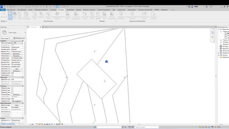Collapse the Extents properties section
Viewport: 229px width, 129px height.
coord(23,86)
